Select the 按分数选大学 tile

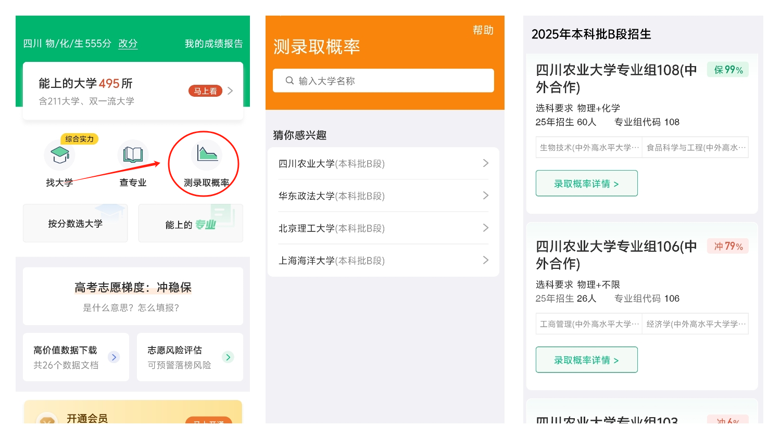pyautogui.click(x=75, y=224)
